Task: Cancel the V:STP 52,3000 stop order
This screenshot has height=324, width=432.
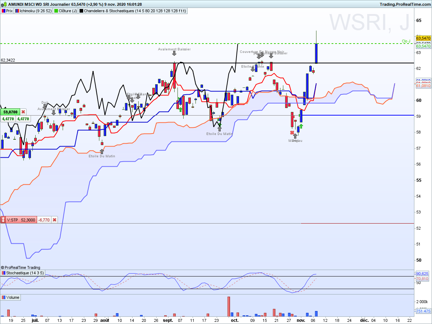Action: (x=54, y=220)
